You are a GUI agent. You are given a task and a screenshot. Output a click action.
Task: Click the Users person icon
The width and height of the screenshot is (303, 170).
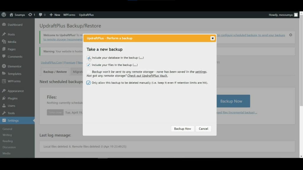coord(4,105)
